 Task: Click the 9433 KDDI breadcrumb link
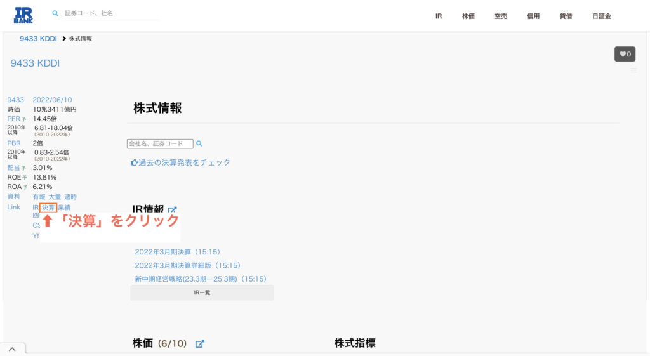38,39
